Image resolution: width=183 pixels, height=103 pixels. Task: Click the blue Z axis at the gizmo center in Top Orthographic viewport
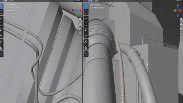pos(77,10)
